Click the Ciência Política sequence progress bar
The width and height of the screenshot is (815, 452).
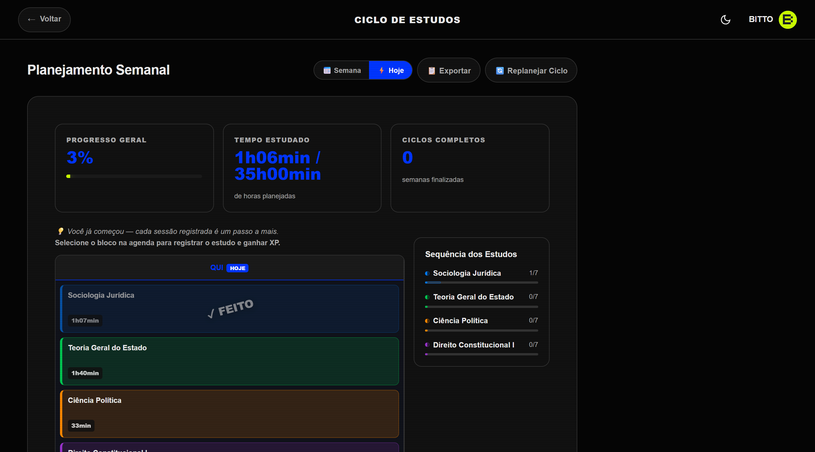[x=481, y=331]
